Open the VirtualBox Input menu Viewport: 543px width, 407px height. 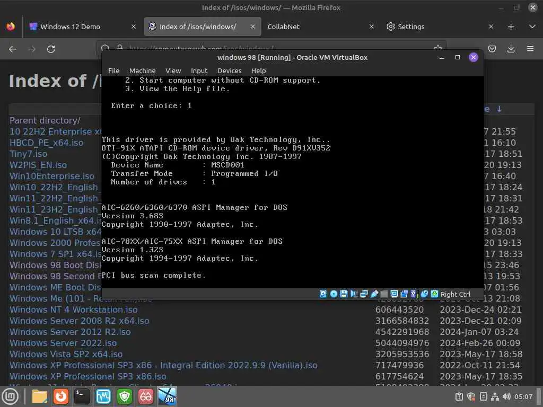tap(199, 70)
